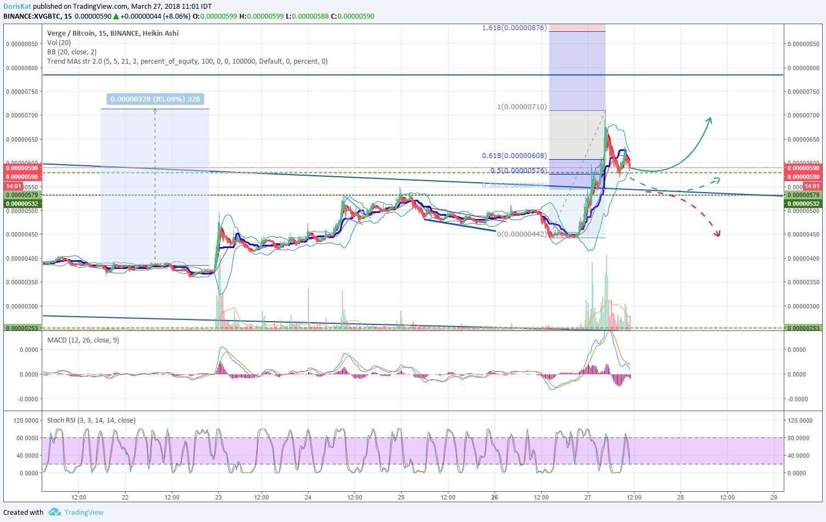Screen dimensions: 826x522
Task: Click the 'L:0.00000588' low value in header
Action: 307,16
